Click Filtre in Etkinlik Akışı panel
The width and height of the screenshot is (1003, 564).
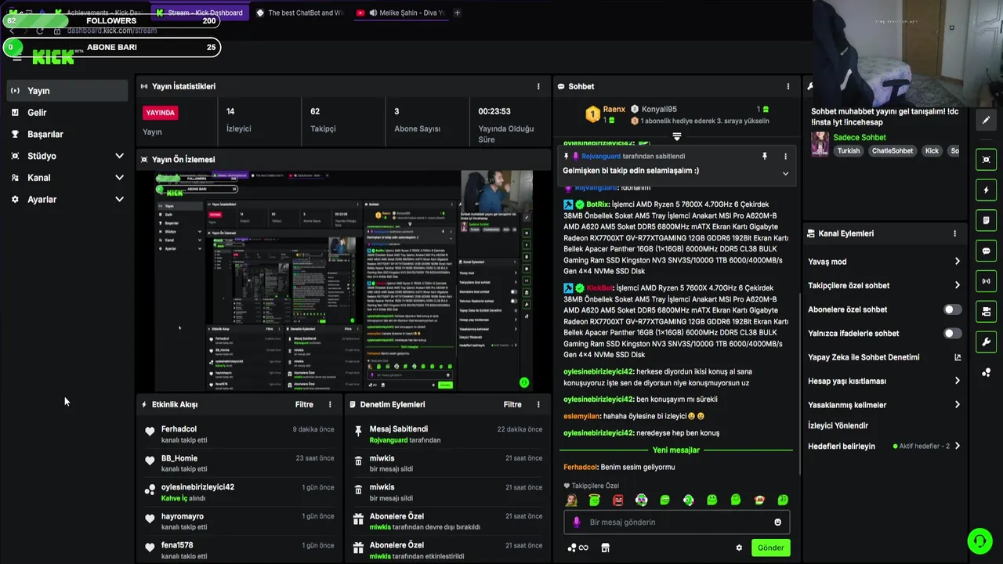pos(304,405)
